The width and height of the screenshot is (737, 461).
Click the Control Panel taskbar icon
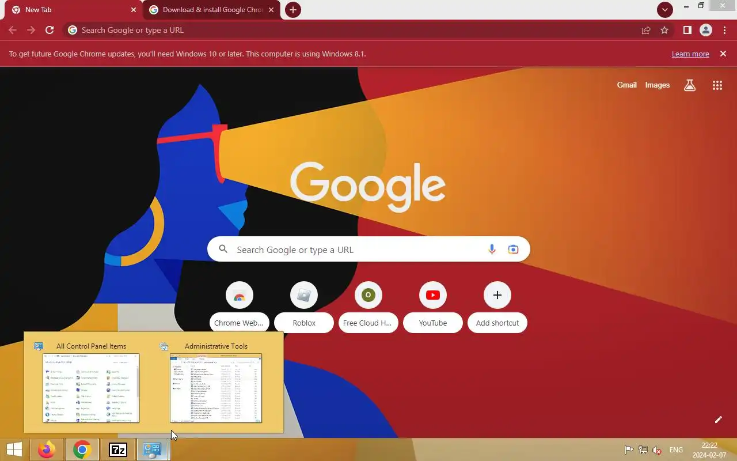(x=153, y=449)
